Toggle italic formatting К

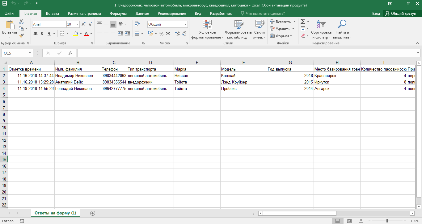tap(42, 34)
